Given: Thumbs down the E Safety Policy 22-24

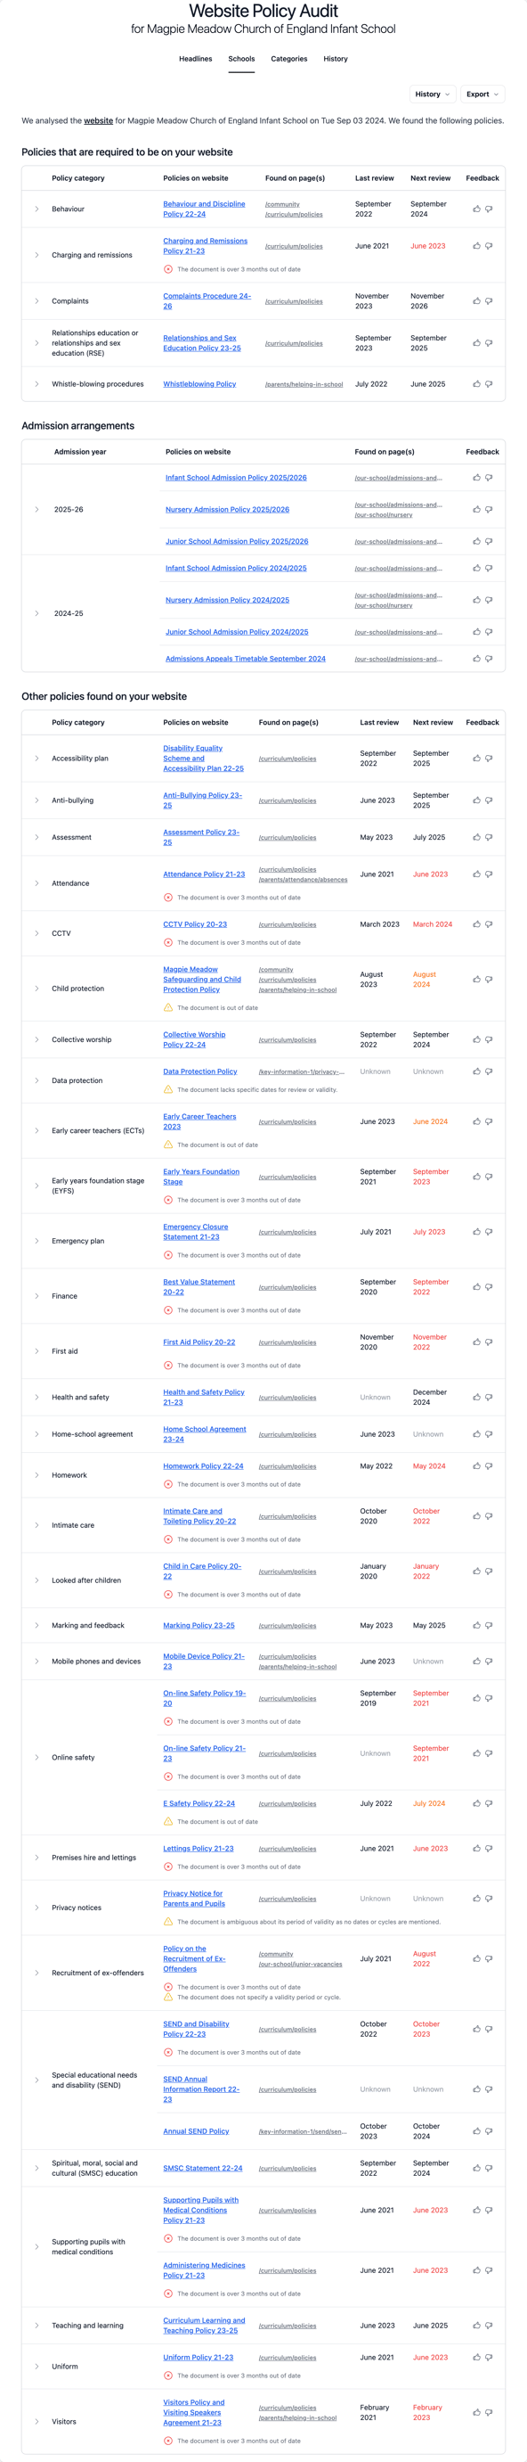Looking at the screenshot, I should pos(488,1802).
